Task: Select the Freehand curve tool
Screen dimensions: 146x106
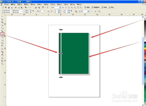Action: 2,28
